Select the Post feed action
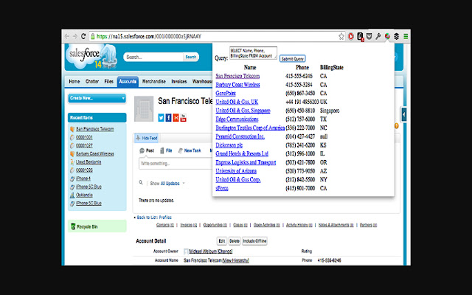This screenshot has width=472, height=295. coord(147,150)
